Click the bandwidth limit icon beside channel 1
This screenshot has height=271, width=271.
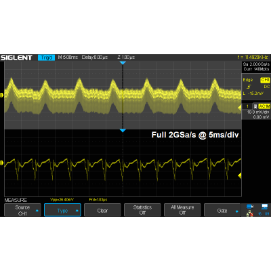click(255, 106)
